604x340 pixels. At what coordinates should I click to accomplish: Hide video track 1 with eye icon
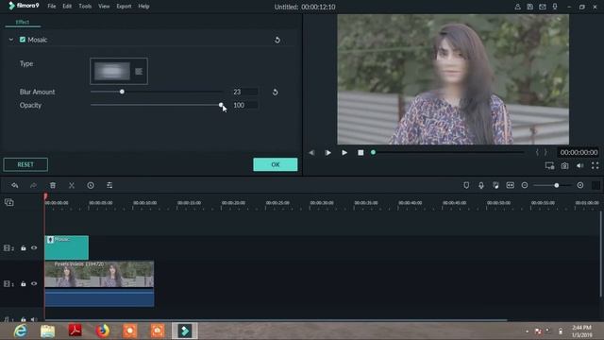coord(34,283)
